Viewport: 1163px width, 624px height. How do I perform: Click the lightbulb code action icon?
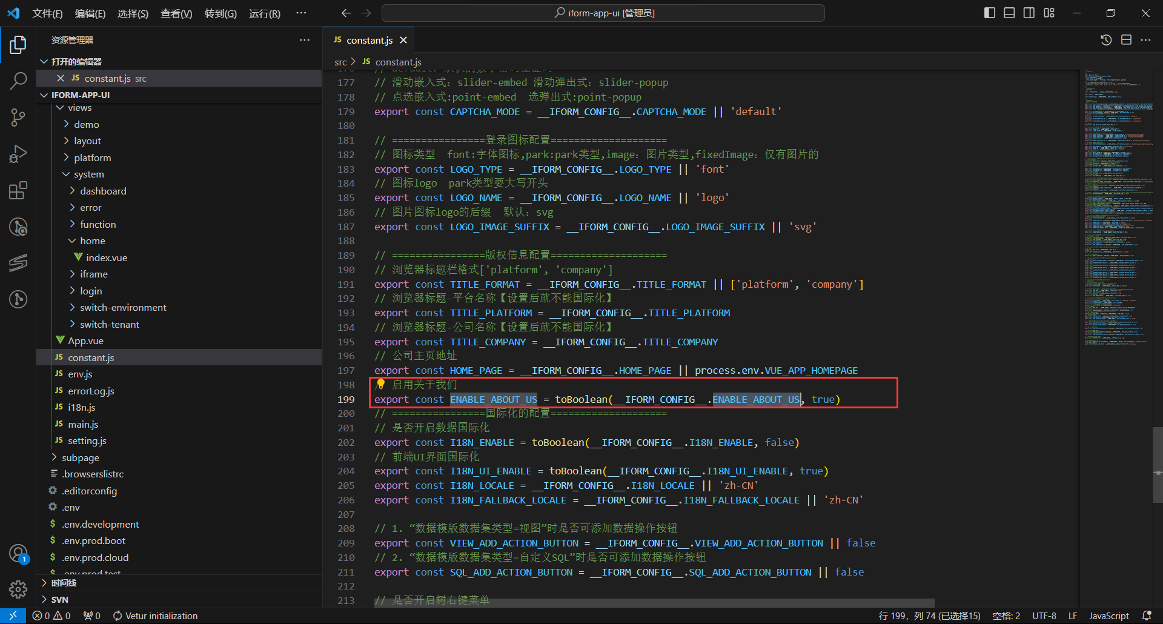click(x=380, y=384)
